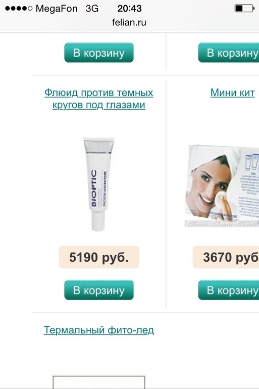Open the Термальный фито-лед link
Viewport: 259px width, 389px height.
coord(98,330)
